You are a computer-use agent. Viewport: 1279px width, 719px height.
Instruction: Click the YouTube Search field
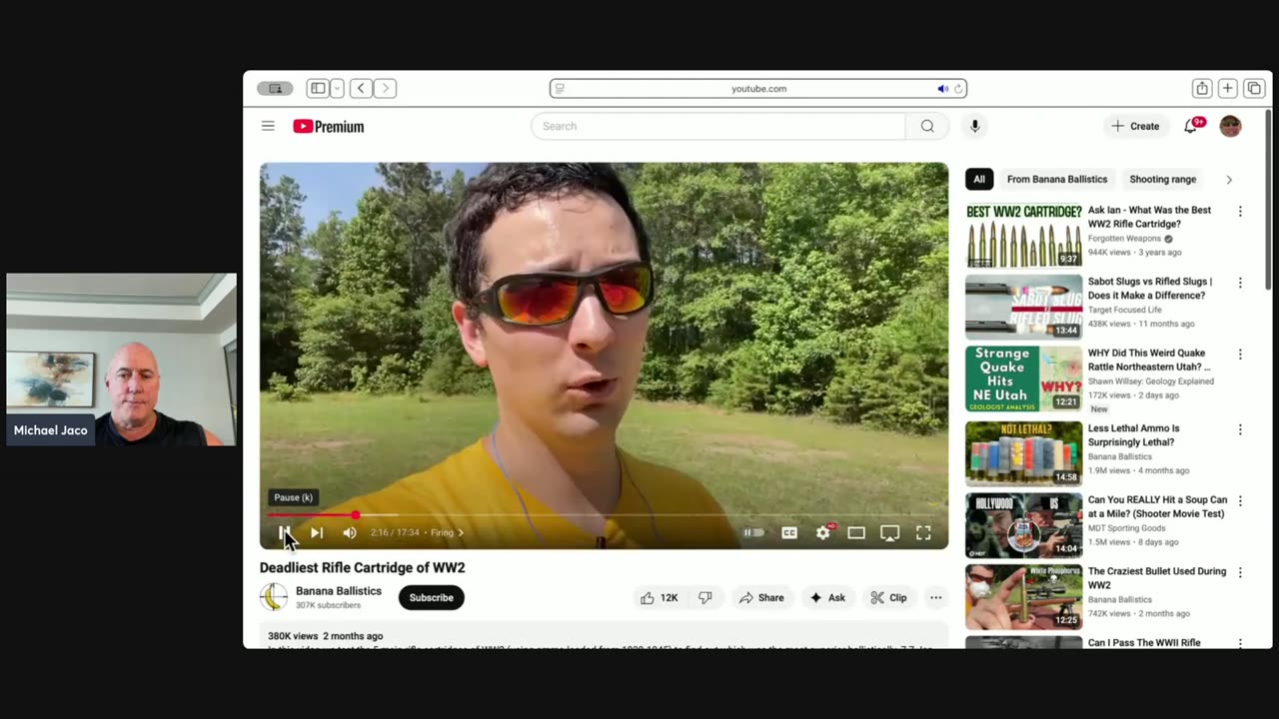(x=717, y=126)
